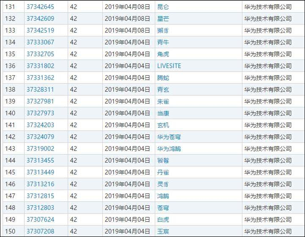Click the trademark name 玉宸
This screenshot has width=305, height=237.
click(x=163, y=232)
